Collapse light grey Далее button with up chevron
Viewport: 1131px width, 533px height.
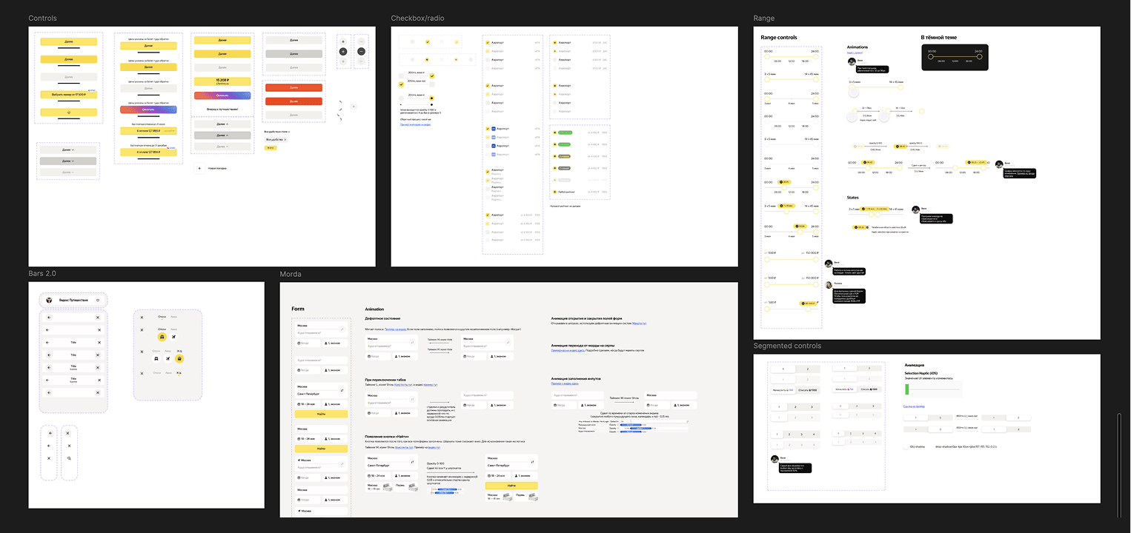pos(222,124)
